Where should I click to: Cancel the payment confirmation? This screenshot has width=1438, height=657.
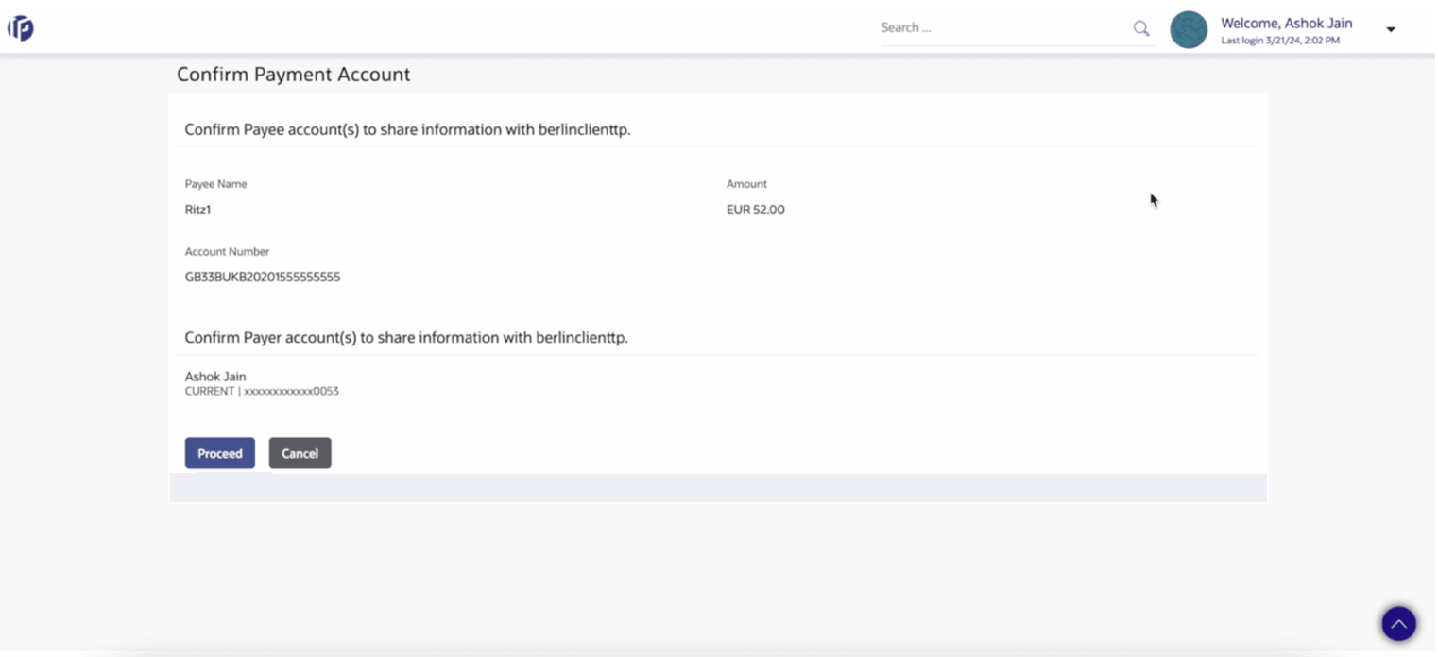pos(300,453)
